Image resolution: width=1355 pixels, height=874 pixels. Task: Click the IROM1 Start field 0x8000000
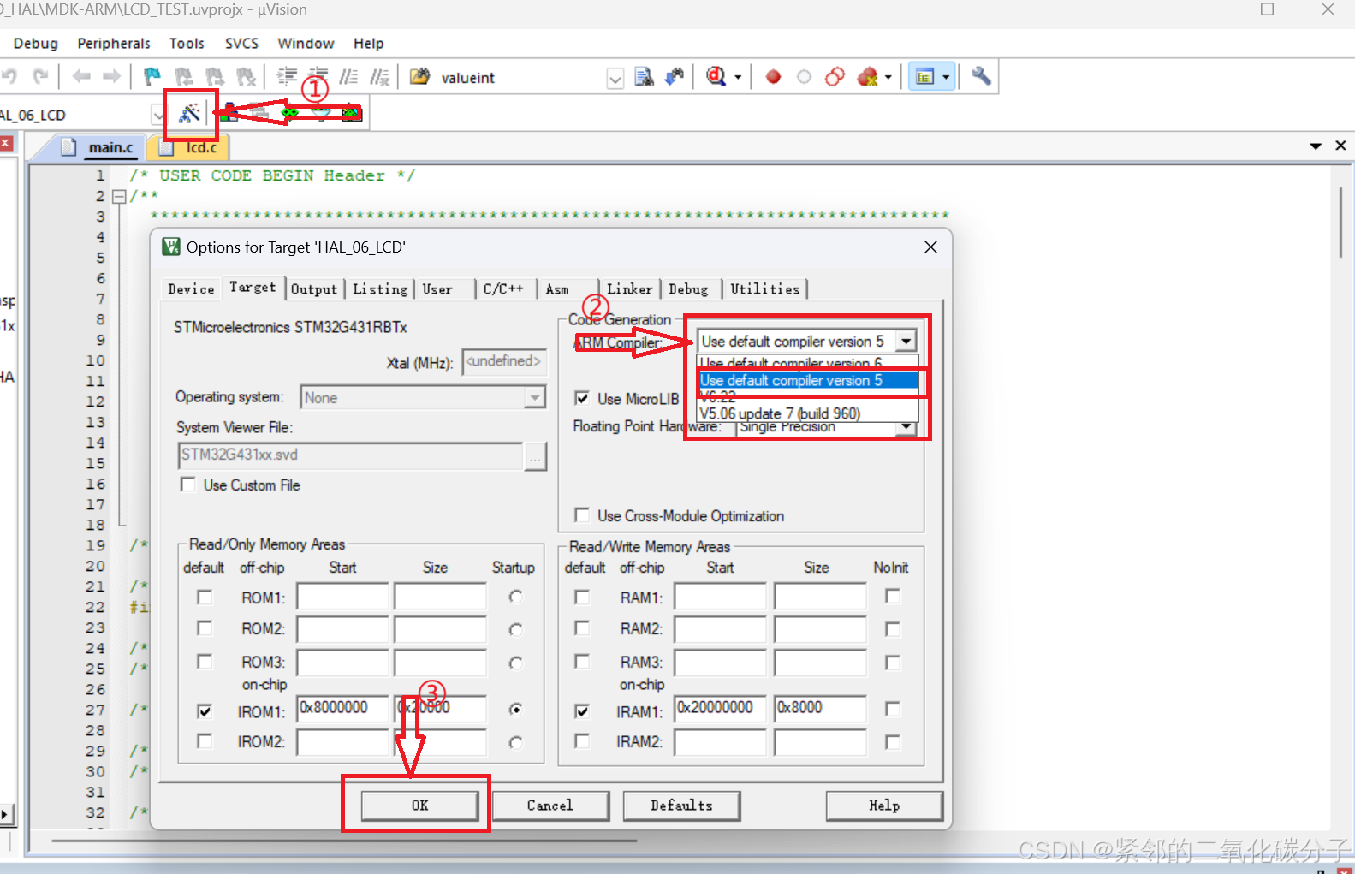click(342, 708)
